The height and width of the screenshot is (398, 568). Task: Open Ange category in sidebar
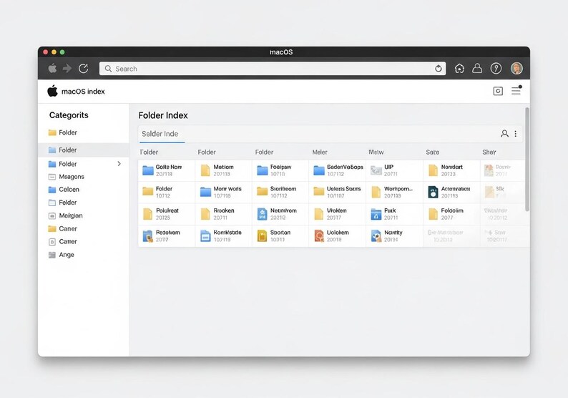[x=67, y=254]
